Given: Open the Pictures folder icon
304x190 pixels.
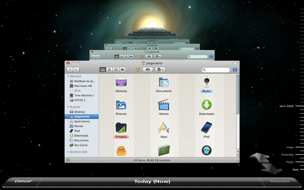Looking at the screenshot, I should click(121, 105).
